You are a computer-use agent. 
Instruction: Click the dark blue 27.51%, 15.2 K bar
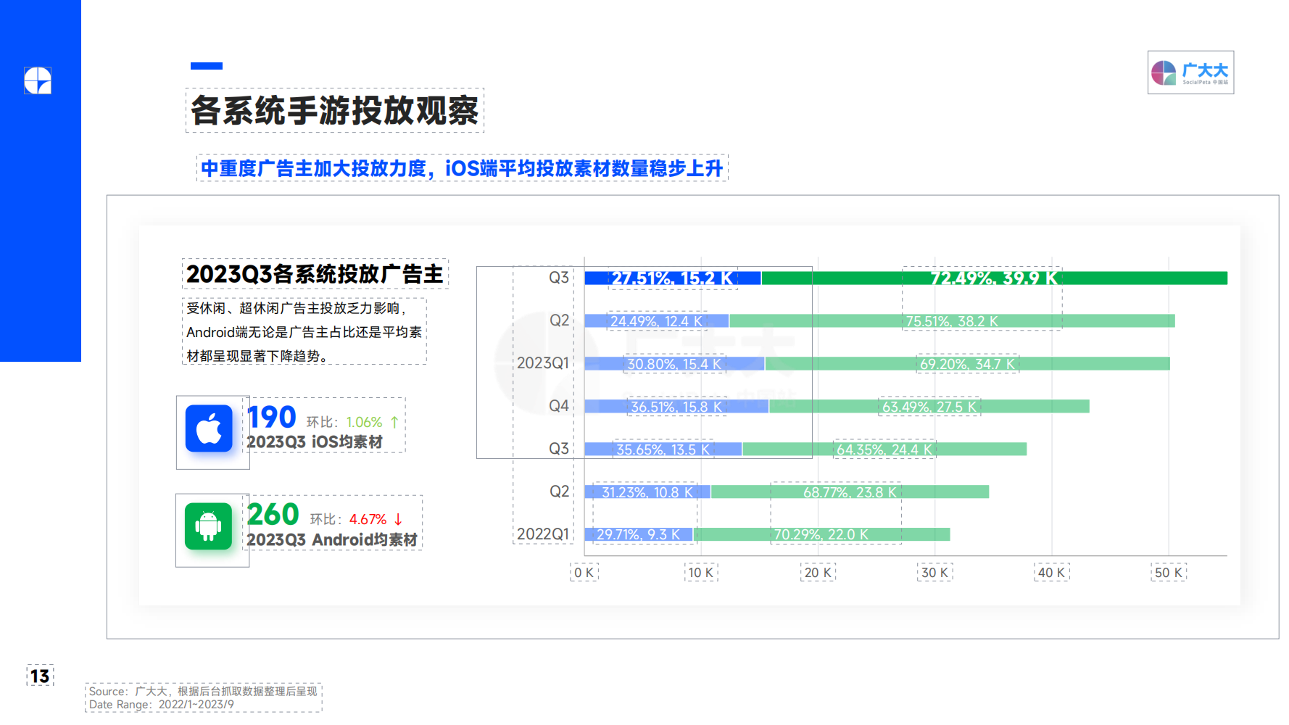point(672,278)
